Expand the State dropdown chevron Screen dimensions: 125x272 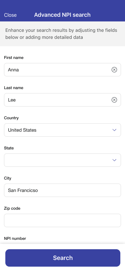pyautogui.click(x=114, y=160)
